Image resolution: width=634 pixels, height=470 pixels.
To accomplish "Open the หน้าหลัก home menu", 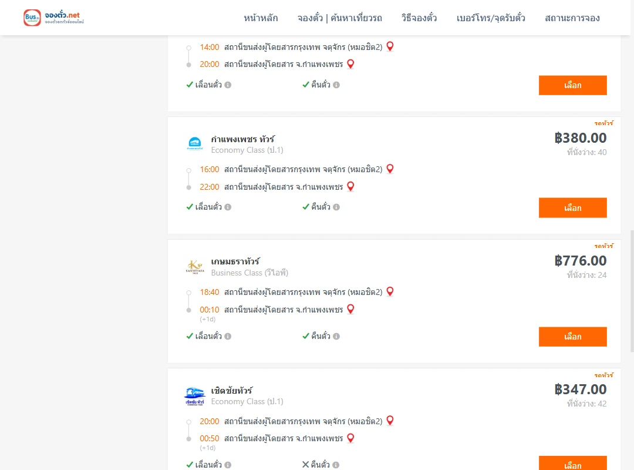I will tap(261, 18).
